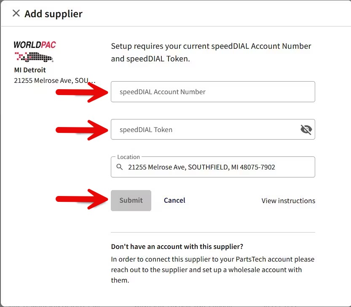Select the MI Detroit supplier name
The height and width of the screenshot is (307, 351).
pos(30,70)
